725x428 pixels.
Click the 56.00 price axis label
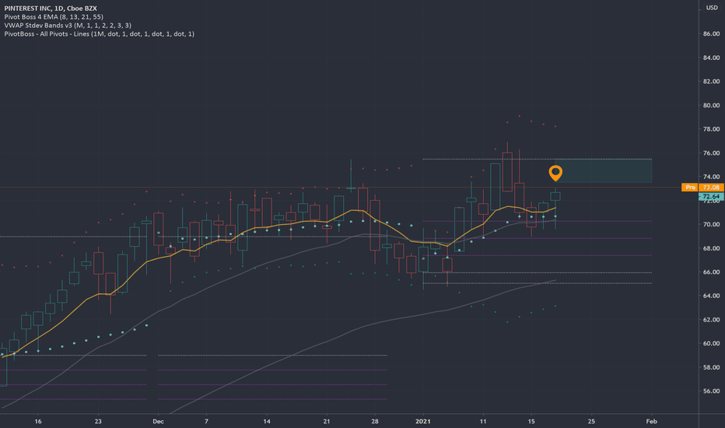tap(711, 391)
